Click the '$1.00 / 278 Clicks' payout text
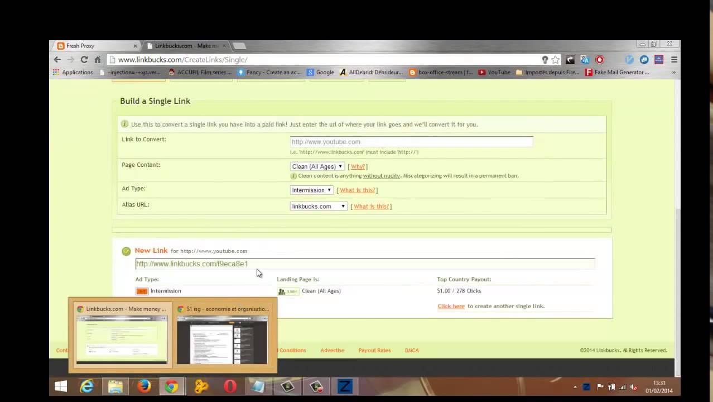Screen dimensions: 713x402 pyautogui.click(x=459, y=291)
